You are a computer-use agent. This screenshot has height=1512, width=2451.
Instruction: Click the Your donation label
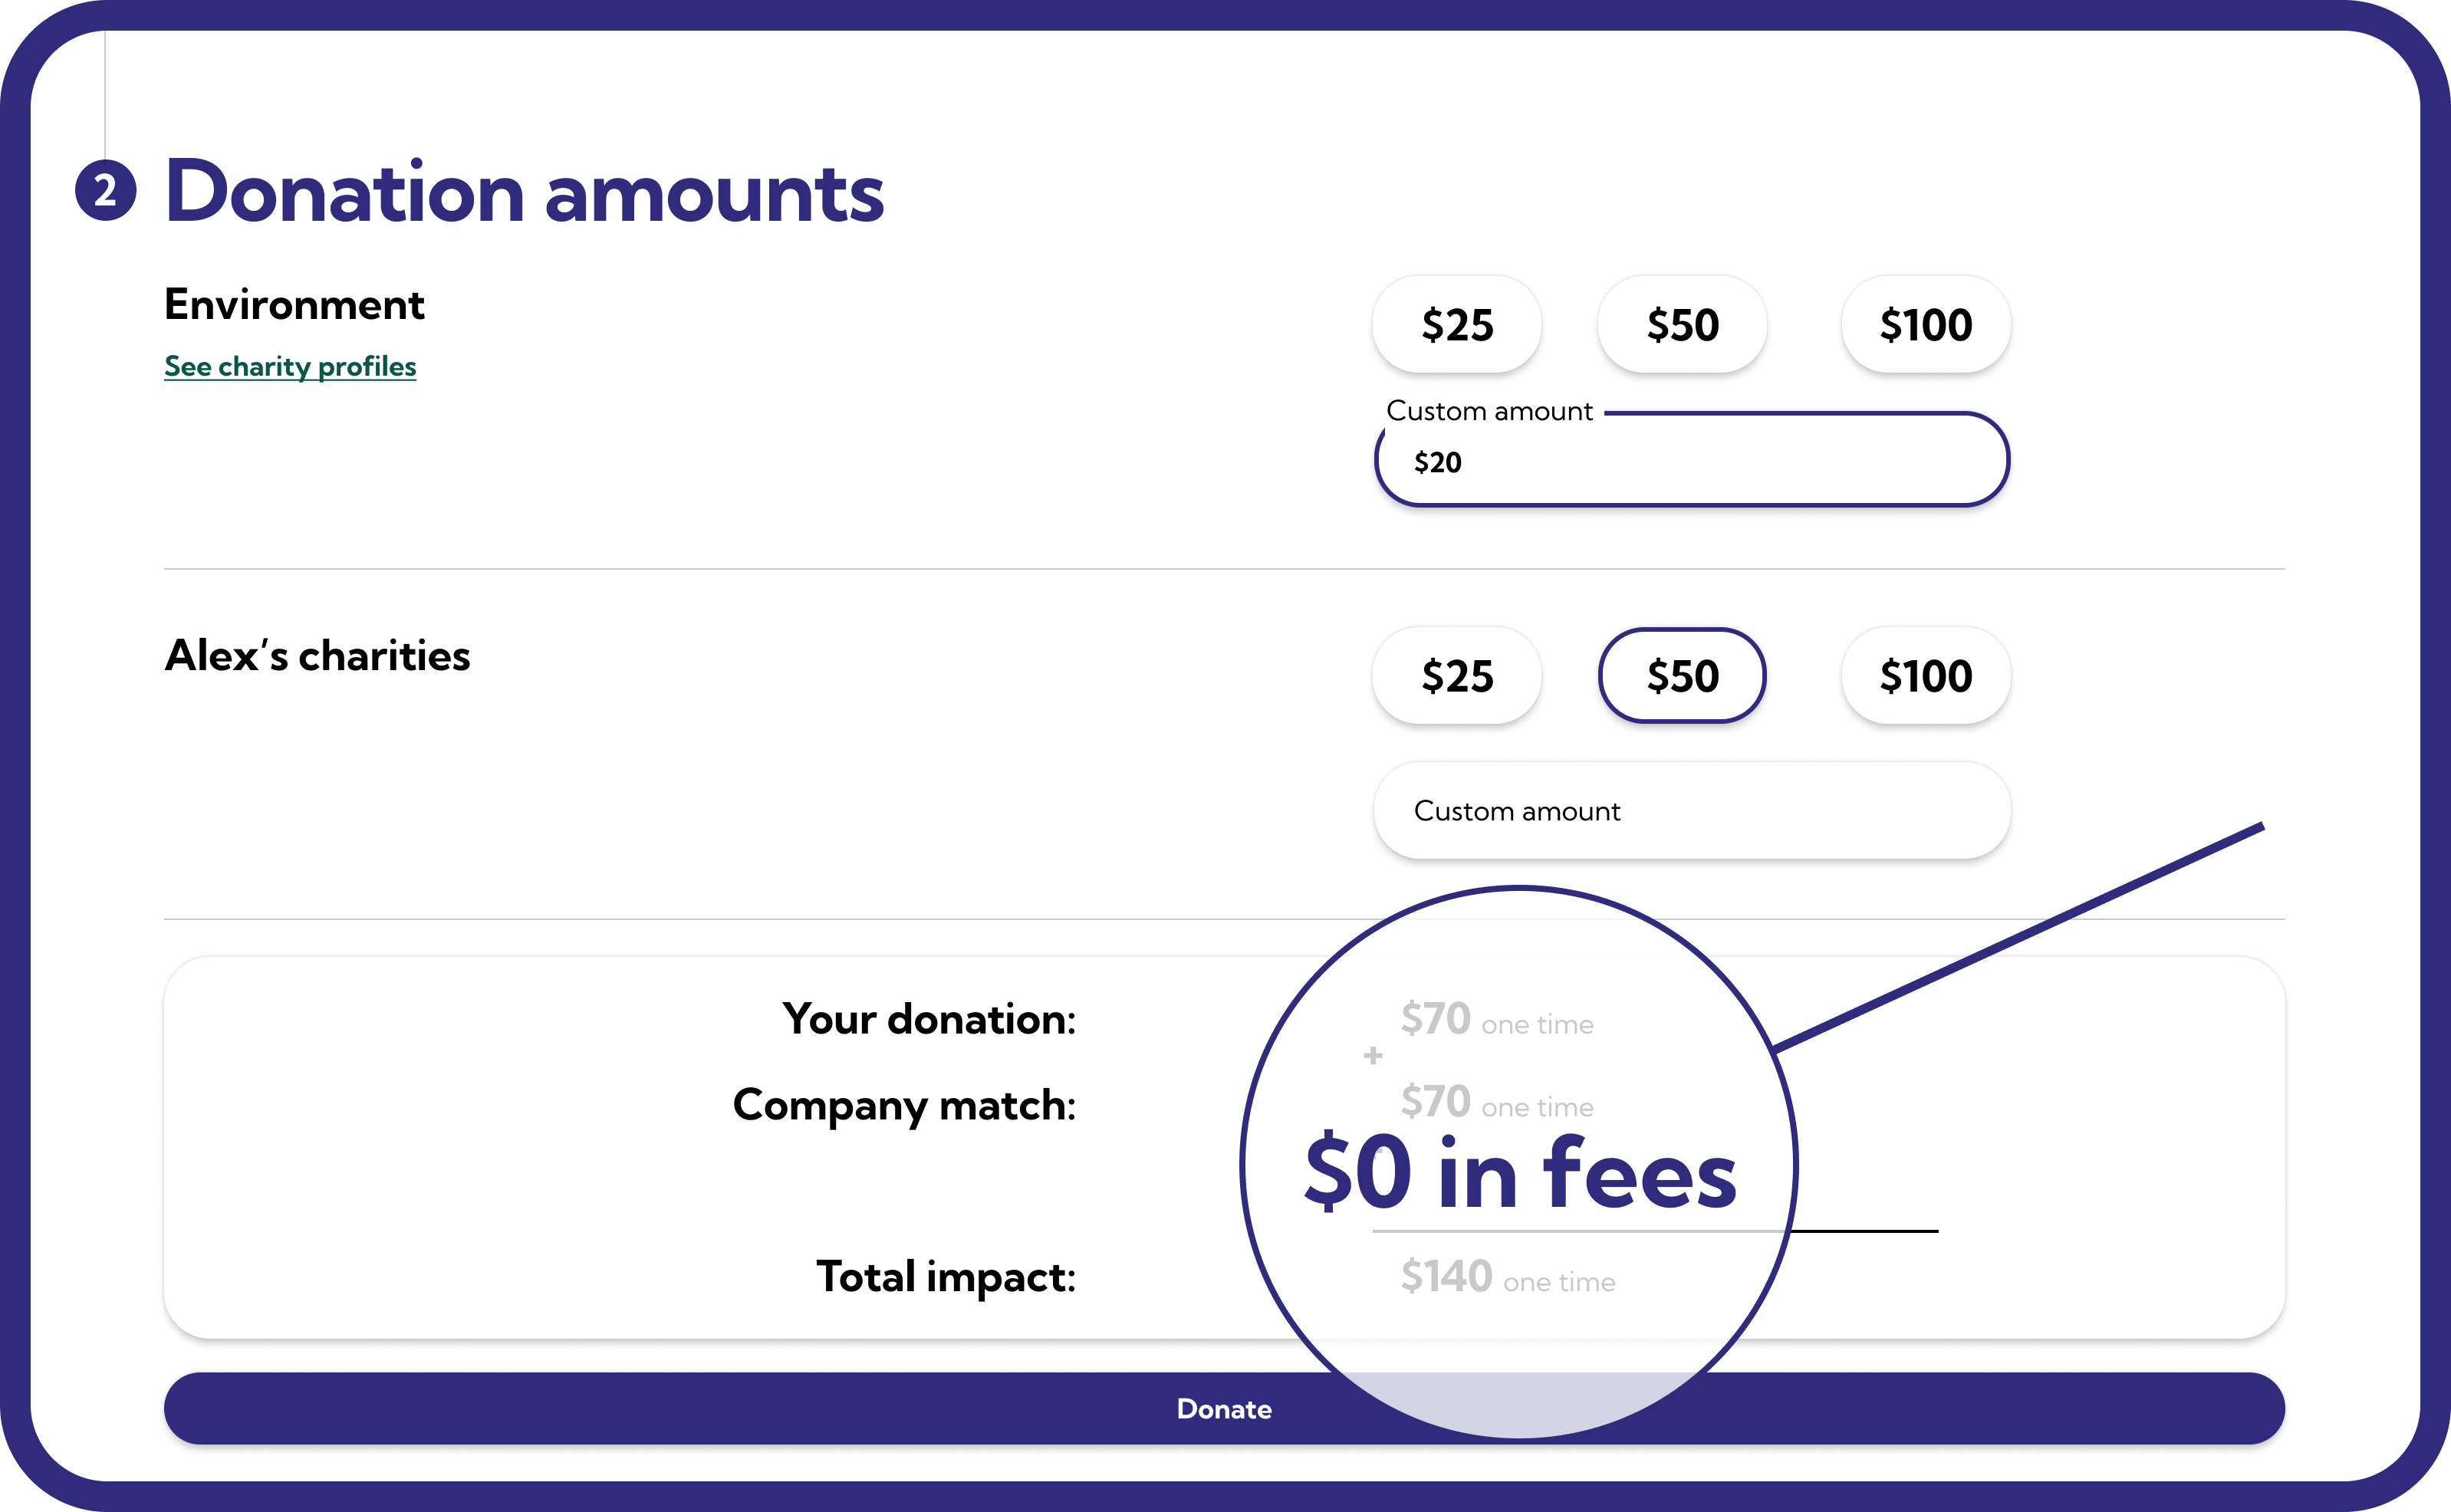point(929,1019)
